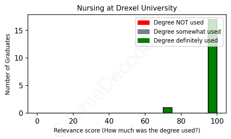
Task: Click the x-axis tick label 60
Action: (x=145, y=121)
